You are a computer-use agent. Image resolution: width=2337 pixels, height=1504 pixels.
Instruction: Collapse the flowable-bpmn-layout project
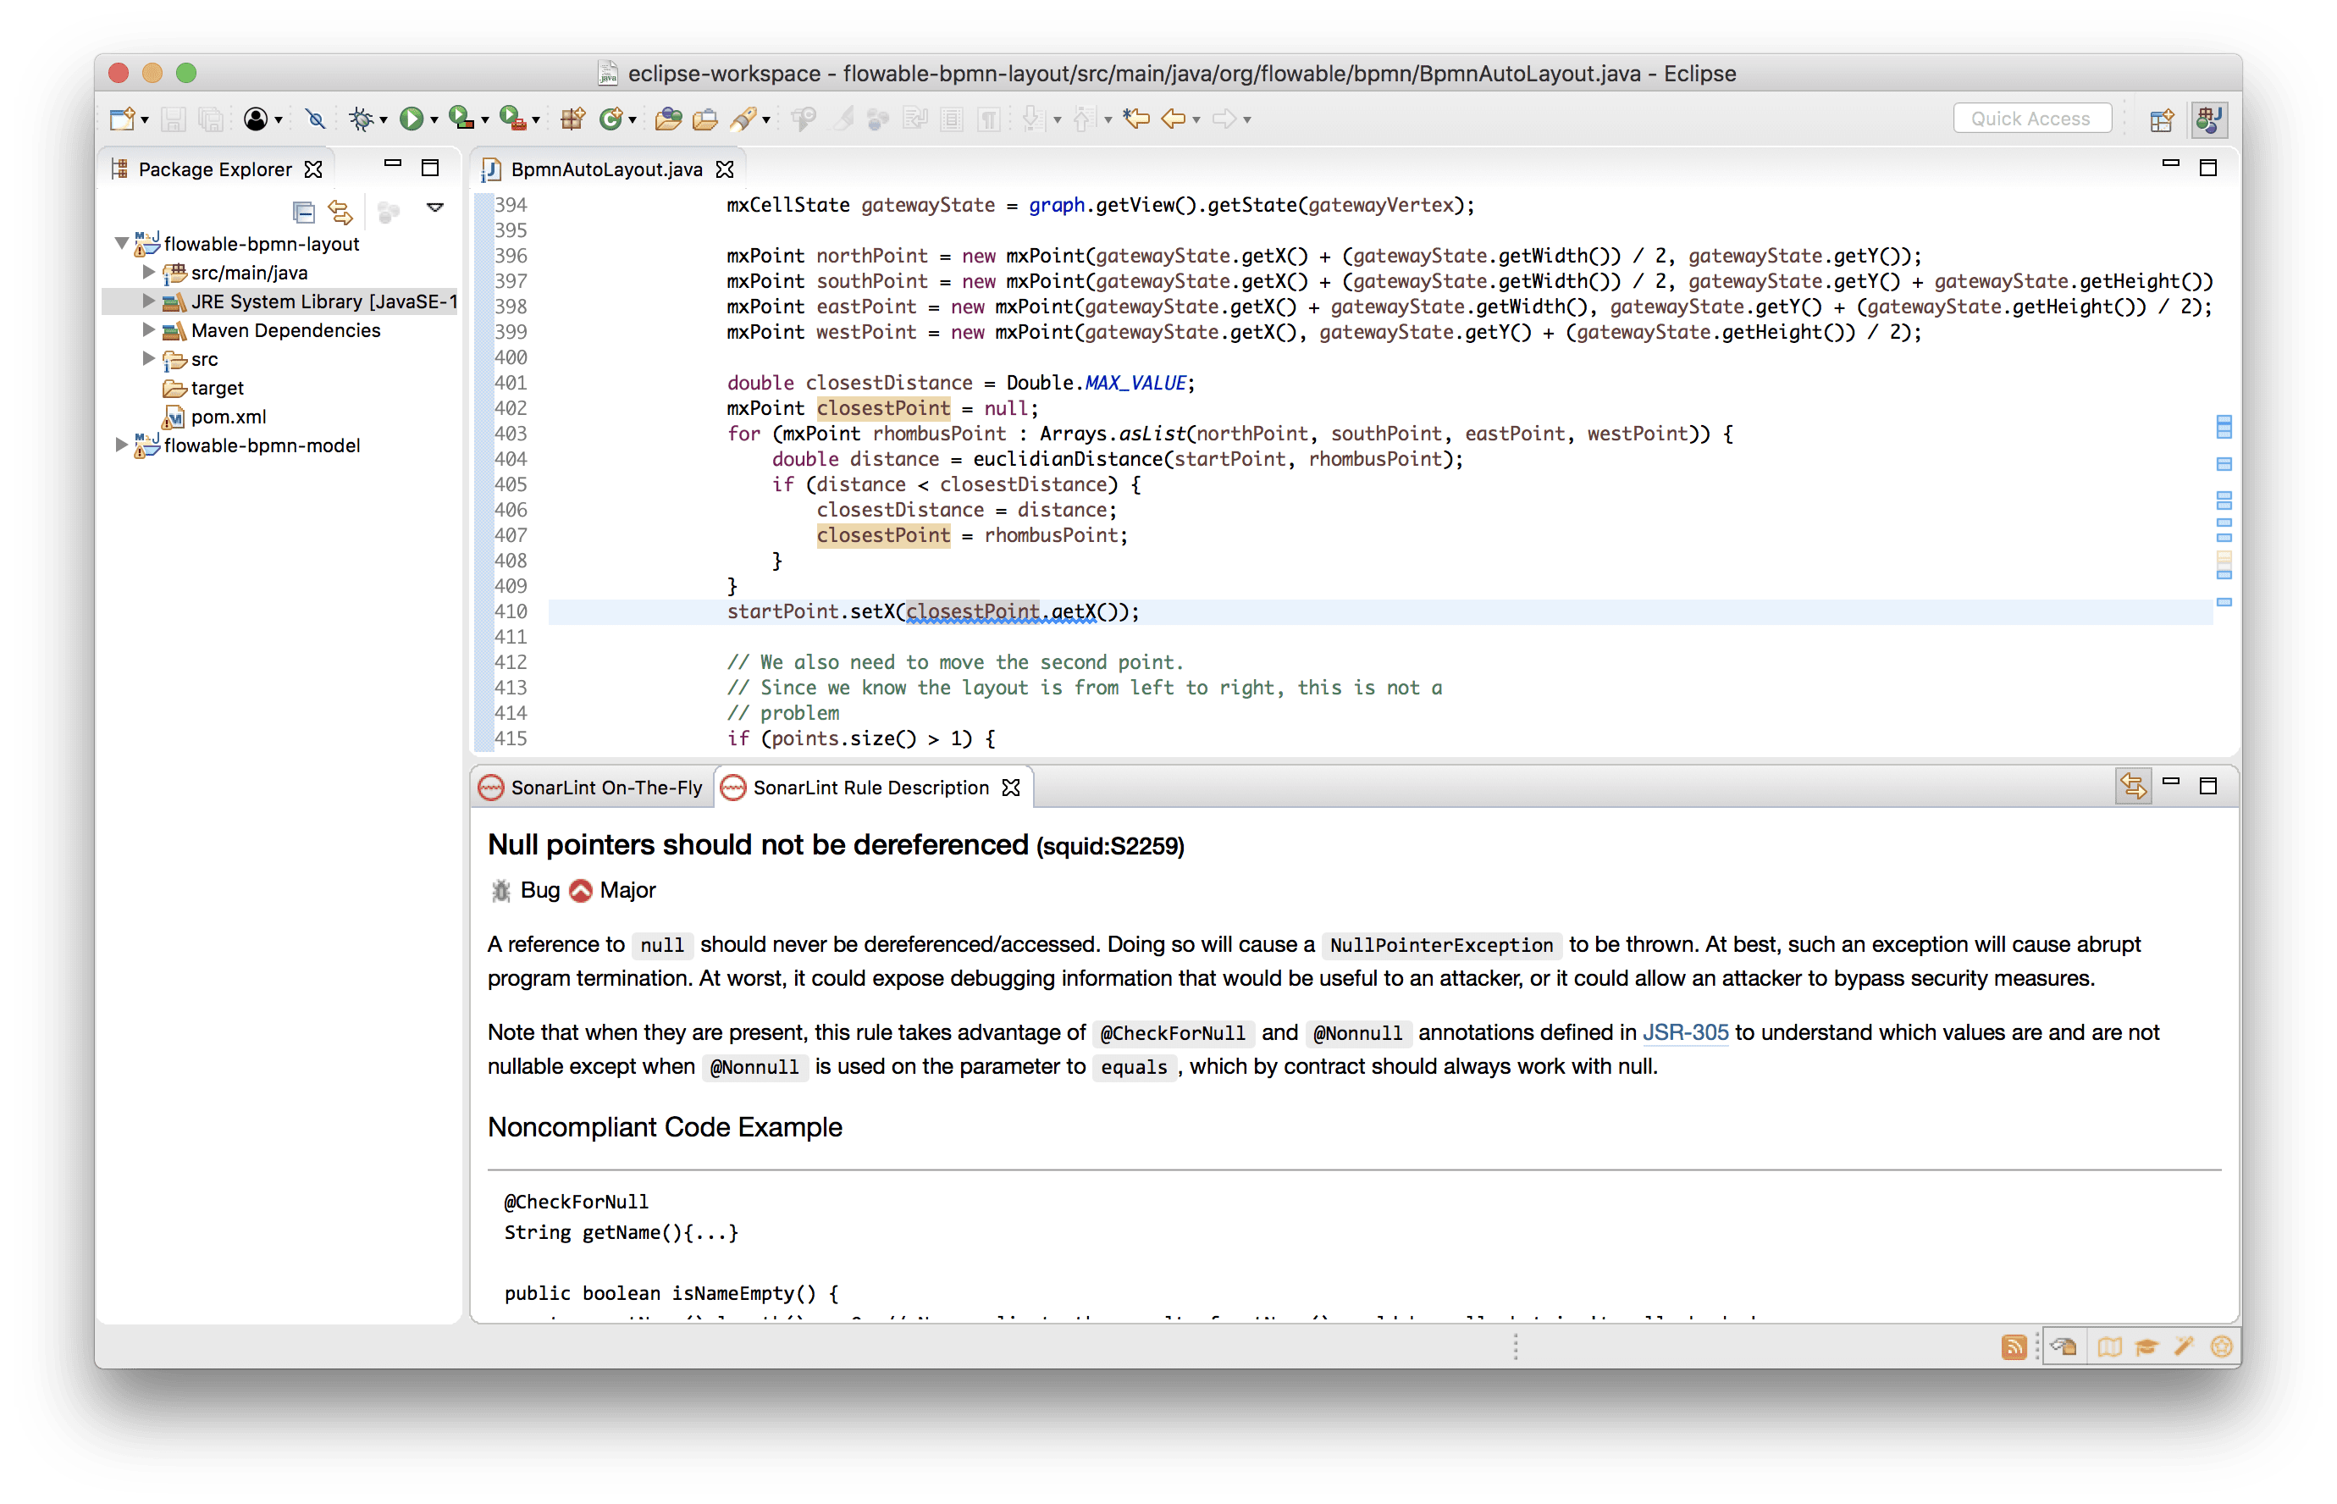122,243
